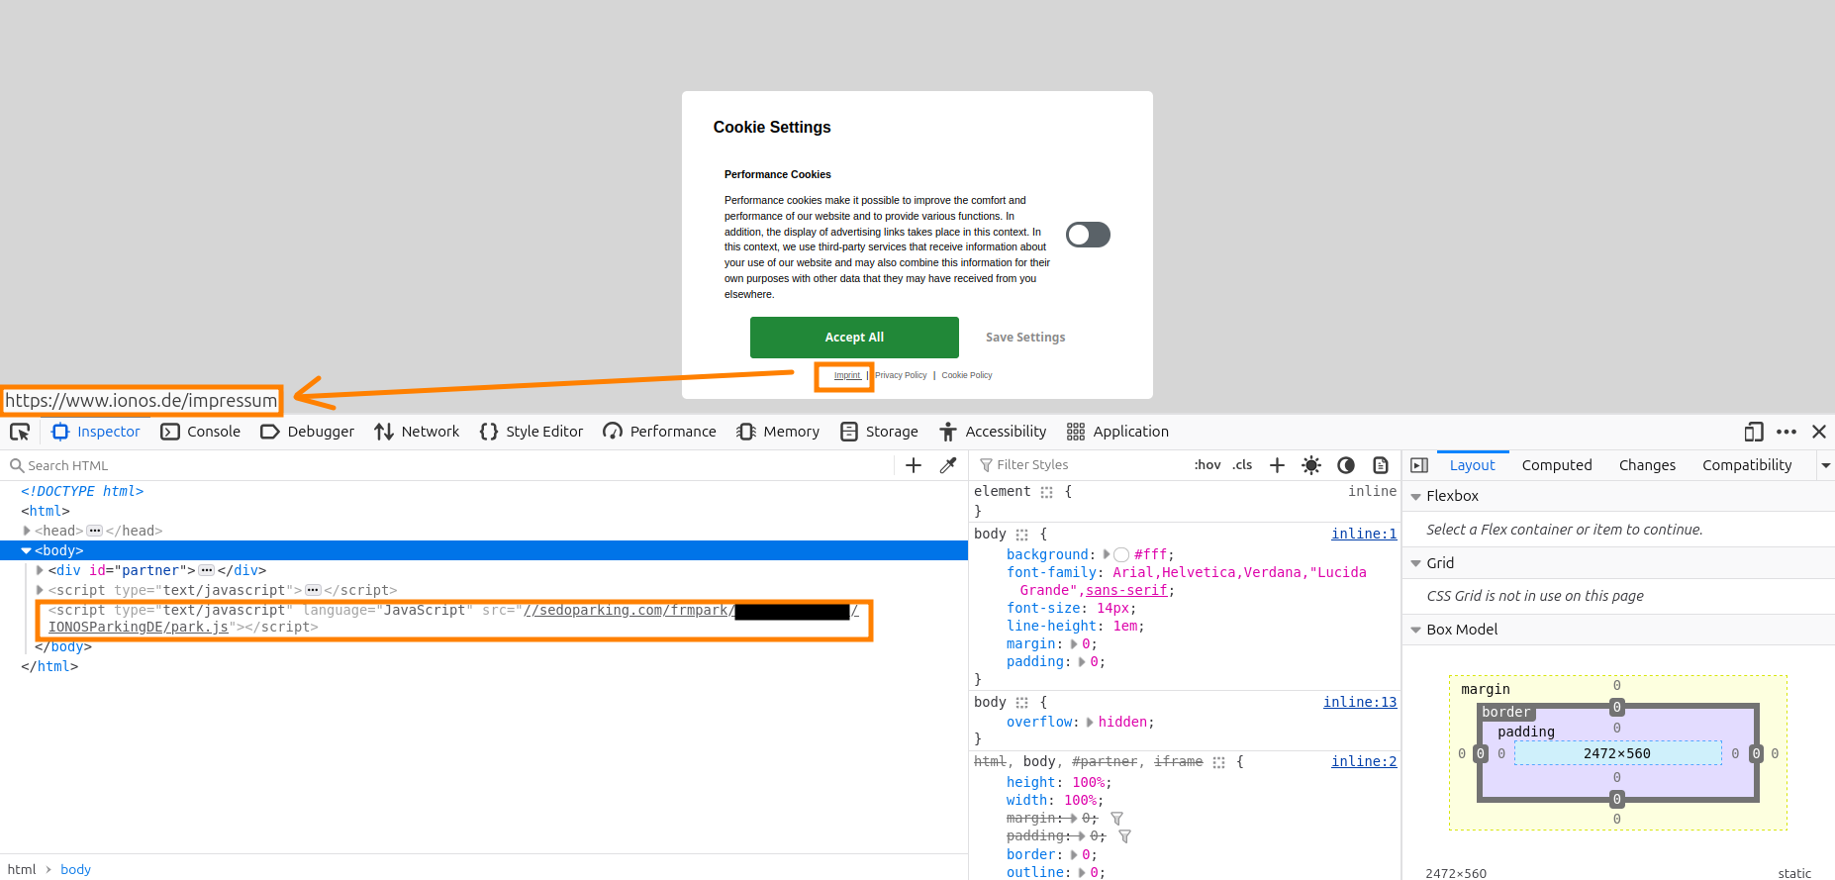Screen dimensions: 1835x880
Task: Click the eyedropper color picker icon
Action: click(x=948, y=465)
